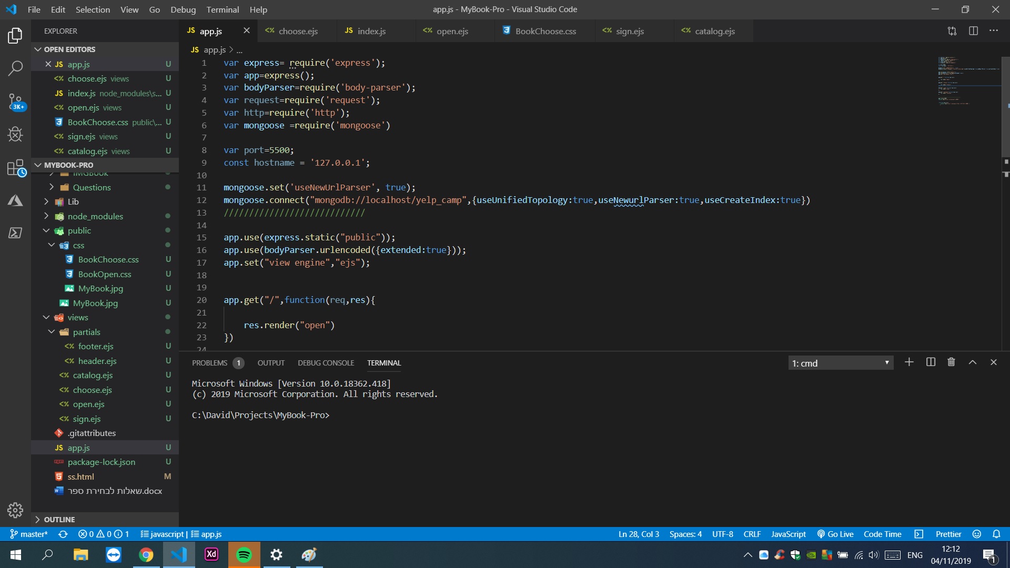This screenshot has width=1010, height=568.
Task: Open Spotify from the Windows taskbar
Action: click(244, 554)
